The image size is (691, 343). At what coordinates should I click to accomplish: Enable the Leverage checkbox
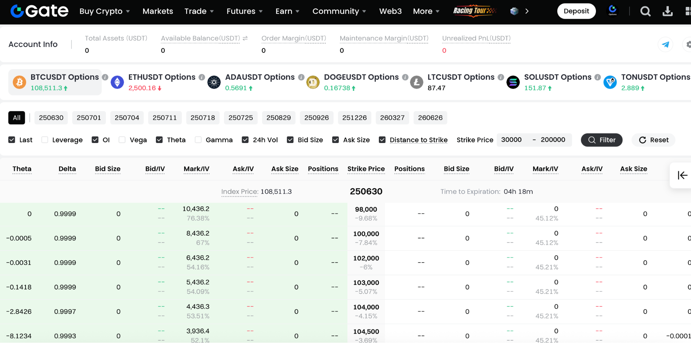click(45, 140)
